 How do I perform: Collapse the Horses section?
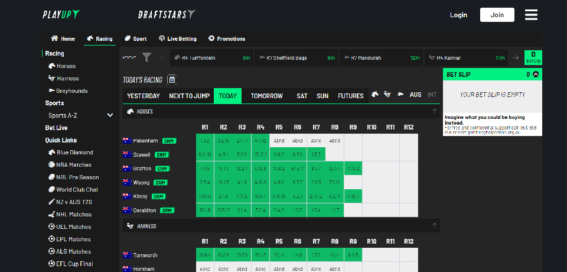coord(435,111)
